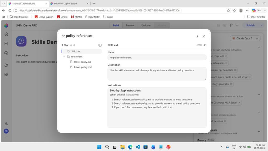Click the Publish button

tap(250, 25)
